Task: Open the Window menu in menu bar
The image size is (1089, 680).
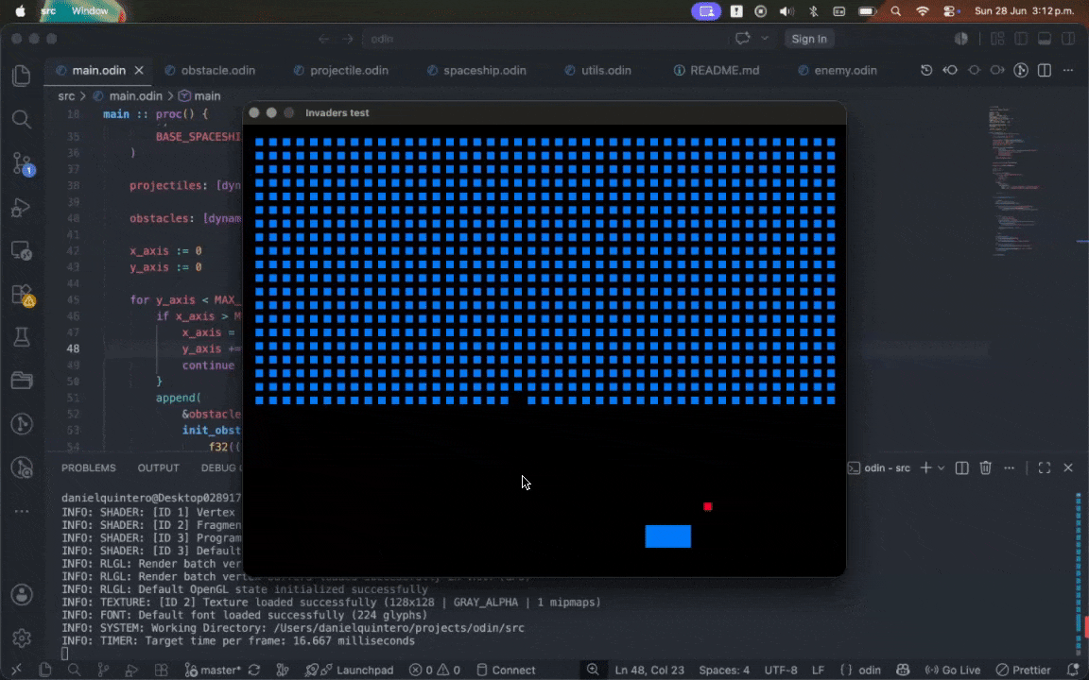Action: coord(90,11)
